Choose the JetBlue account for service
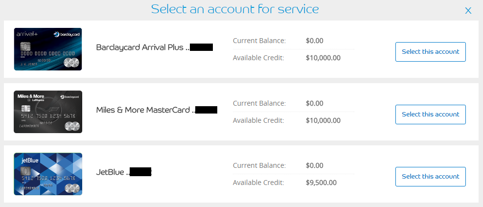 (x=430, y=176)
